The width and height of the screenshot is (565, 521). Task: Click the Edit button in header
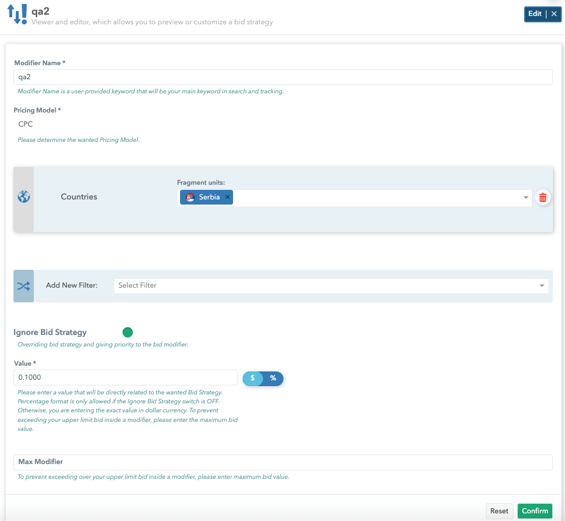click(534, 14)
